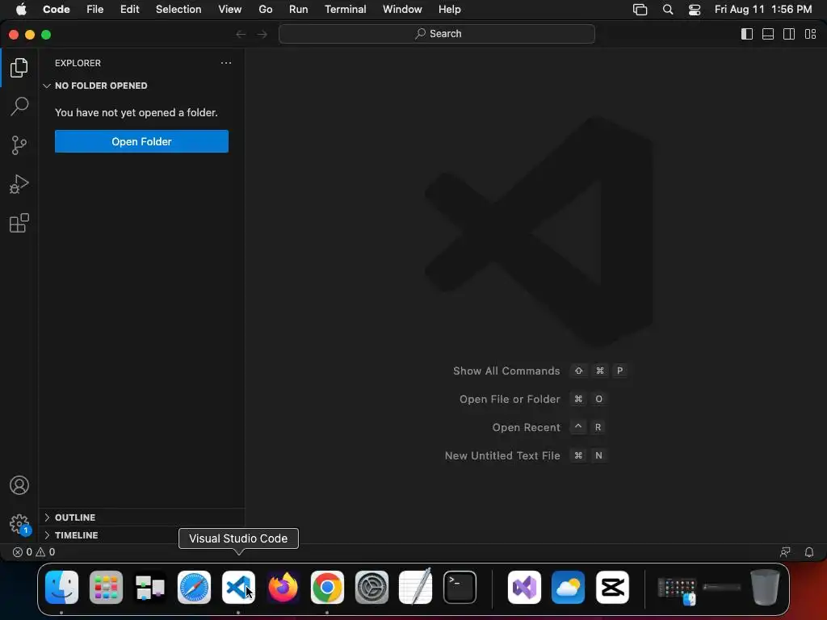The image size is (827, 620).
Task: Open System Settings from the Dock
Action: pos(372,587)
